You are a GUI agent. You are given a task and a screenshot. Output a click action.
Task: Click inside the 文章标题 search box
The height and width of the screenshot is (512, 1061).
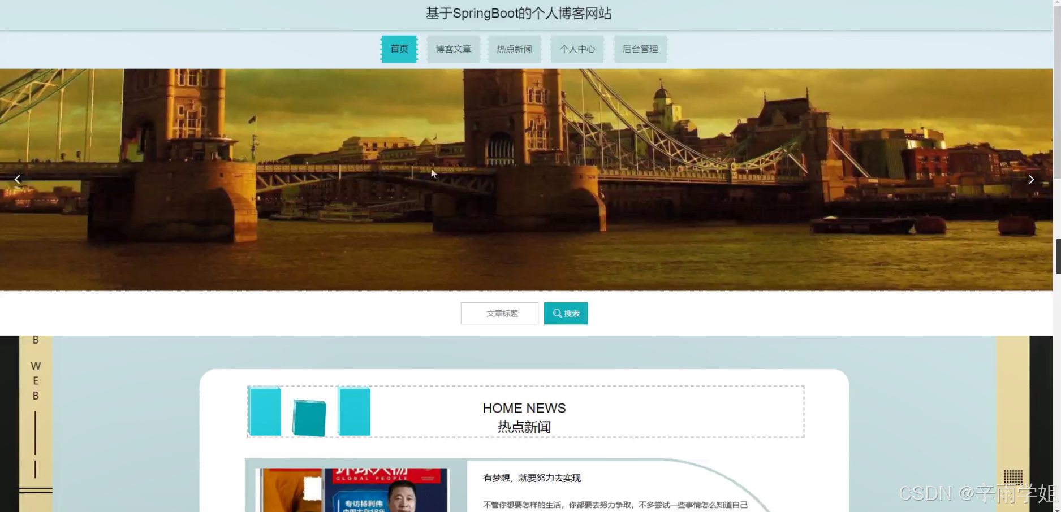pos(499,313)
